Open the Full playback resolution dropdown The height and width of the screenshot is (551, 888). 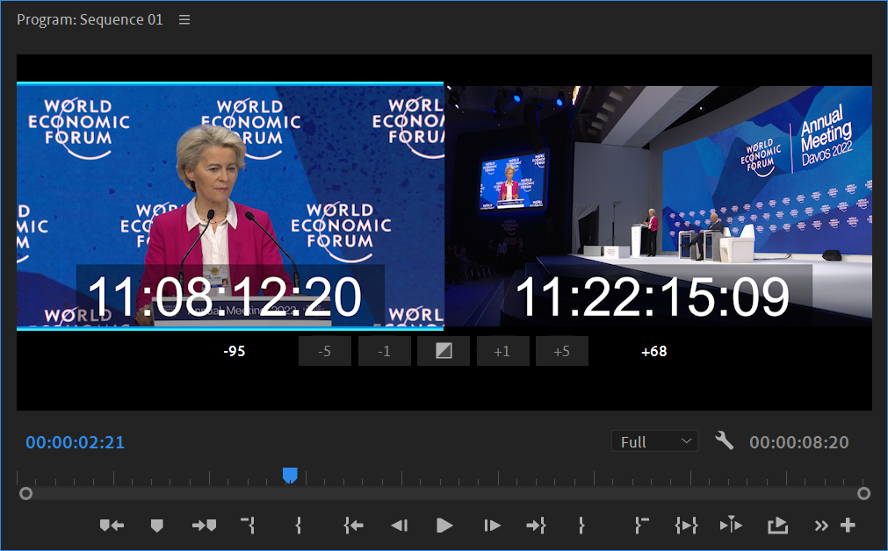tap(655, 441)
